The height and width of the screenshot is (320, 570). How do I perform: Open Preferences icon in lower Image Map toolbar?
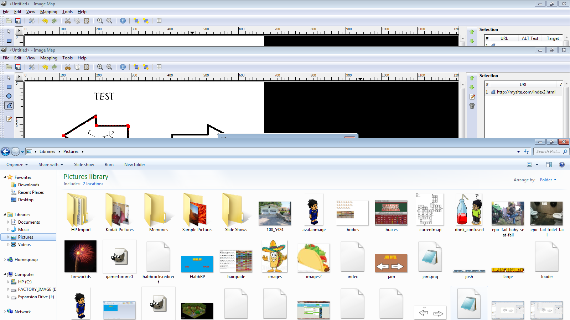coord(32,67)
